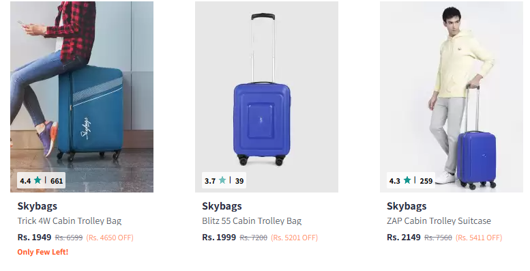
Task: Click Skybags brand above ZAP Cabin Trolley
Action: coord(407,206)
